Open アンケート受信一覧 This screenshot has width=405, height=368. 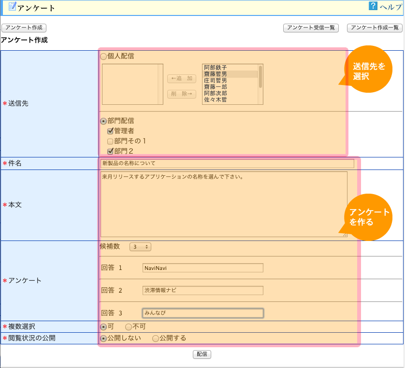tap(311, 28)
